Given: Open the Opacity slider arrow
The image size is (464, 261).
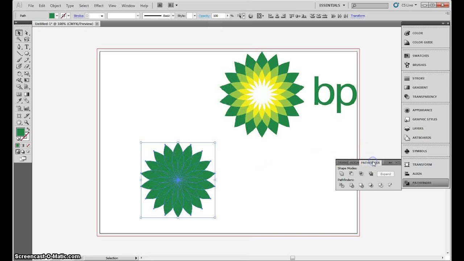Looking at the screenshot, I should (x=228, y=16).
